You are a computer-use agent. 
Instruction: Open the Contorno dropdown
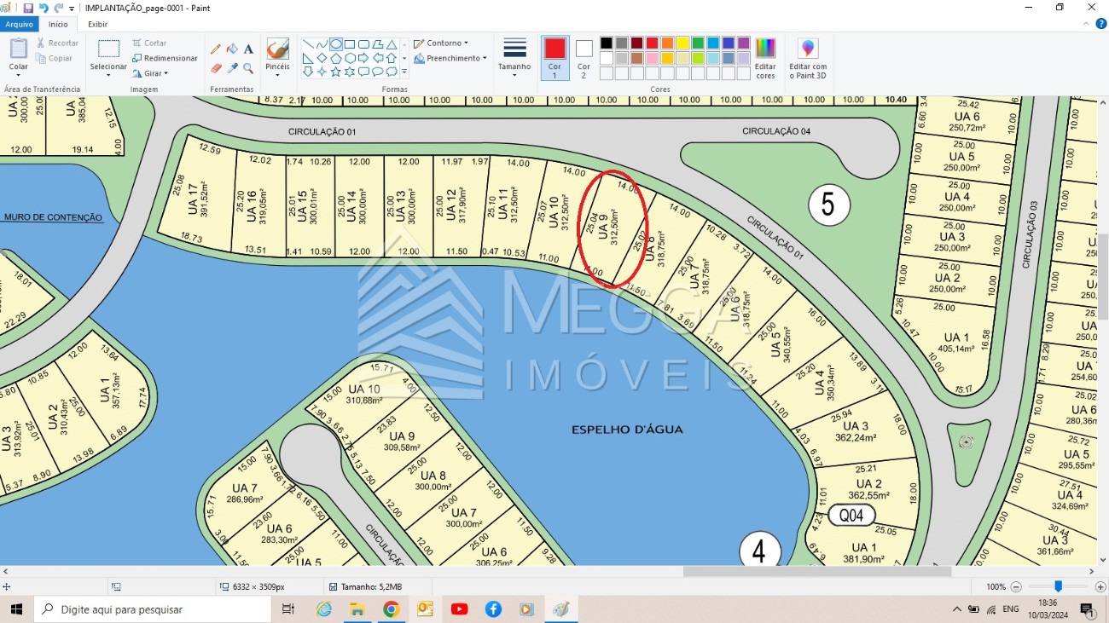tap(441, 43)
